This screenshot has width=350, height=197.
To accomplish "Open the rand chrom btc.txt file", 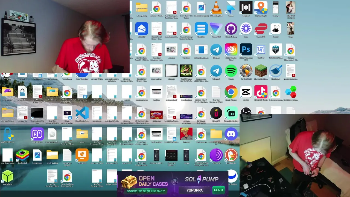I will pos(7,155).
